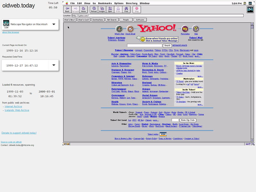Click the What's New? directory button
This screenshot has width=256, height=192.
70,20
